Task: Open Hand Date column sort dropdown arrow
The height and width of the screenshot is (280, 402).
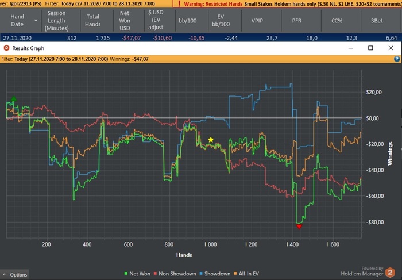Action: click(36, 21)
